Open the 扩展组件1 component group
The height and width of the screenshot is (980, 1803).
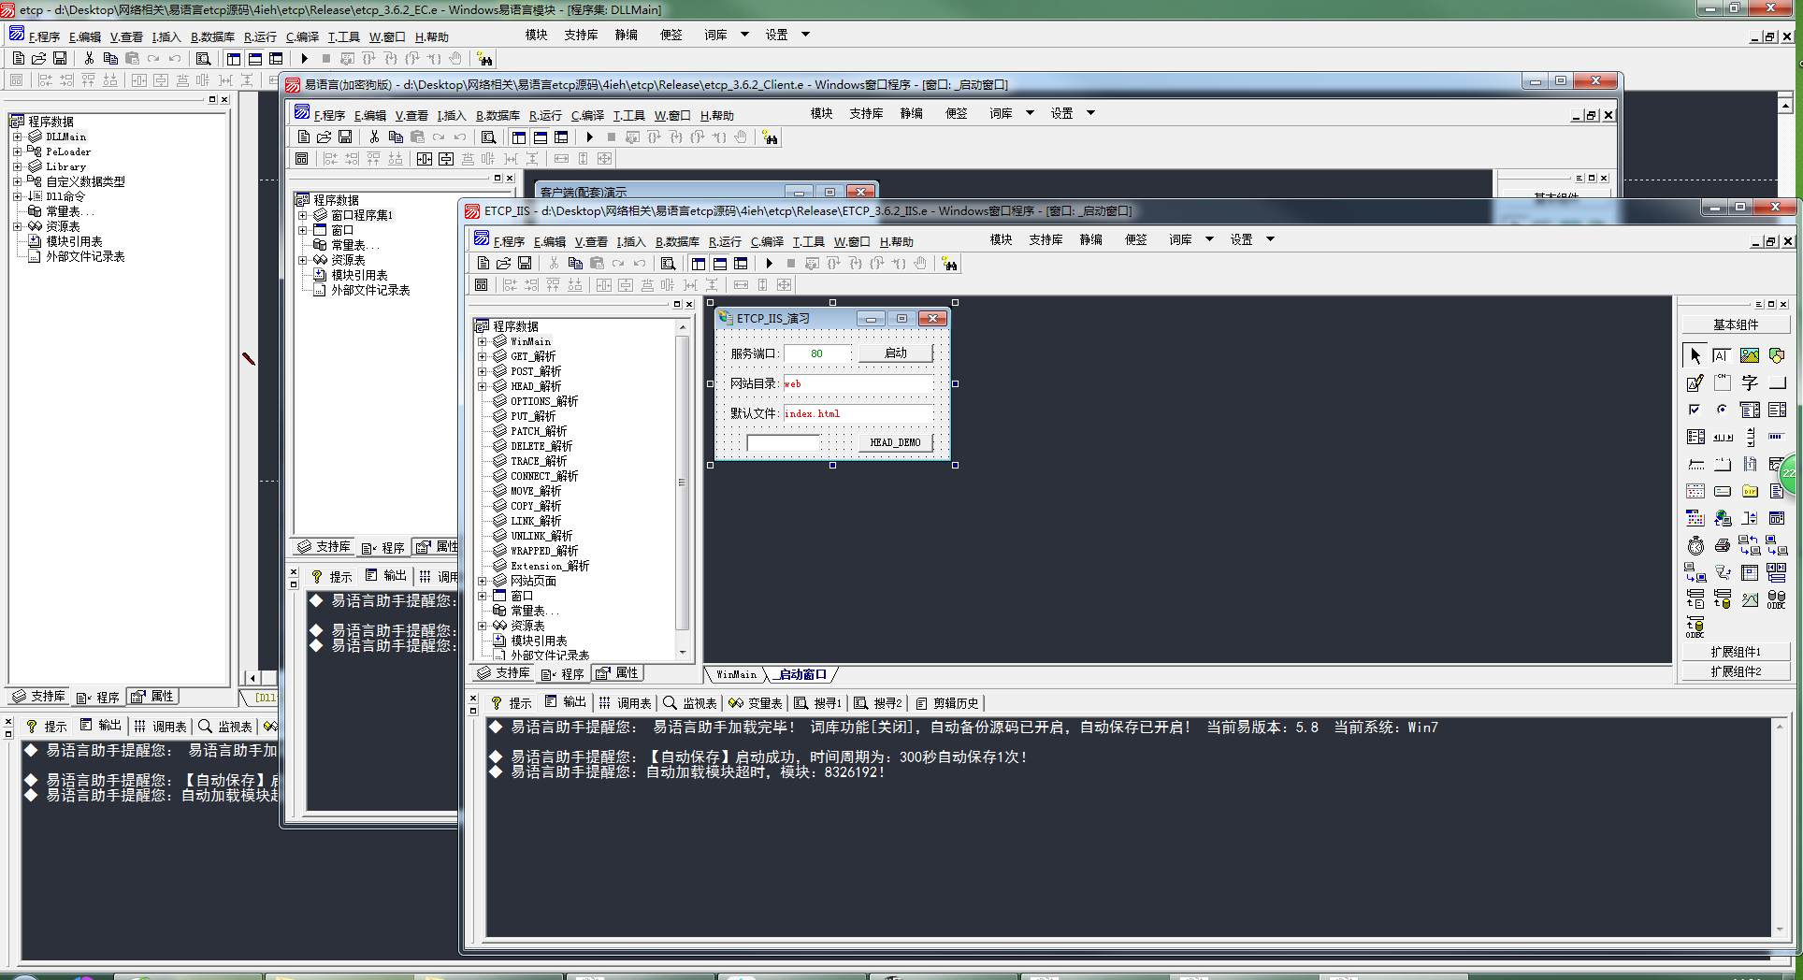click(1736, 652)
